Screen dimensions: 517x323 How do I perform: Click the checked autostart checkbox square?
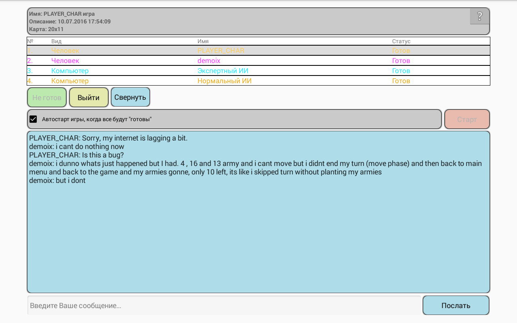[x=33, y=119]
